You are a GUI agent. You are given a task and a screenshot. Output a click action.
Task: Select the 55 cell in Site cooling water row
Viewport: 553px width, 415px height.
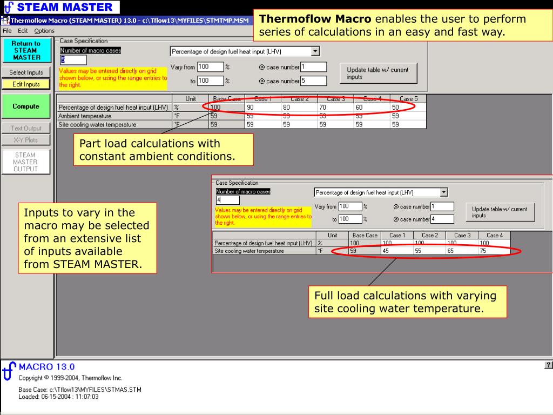(x=430, y=251)
